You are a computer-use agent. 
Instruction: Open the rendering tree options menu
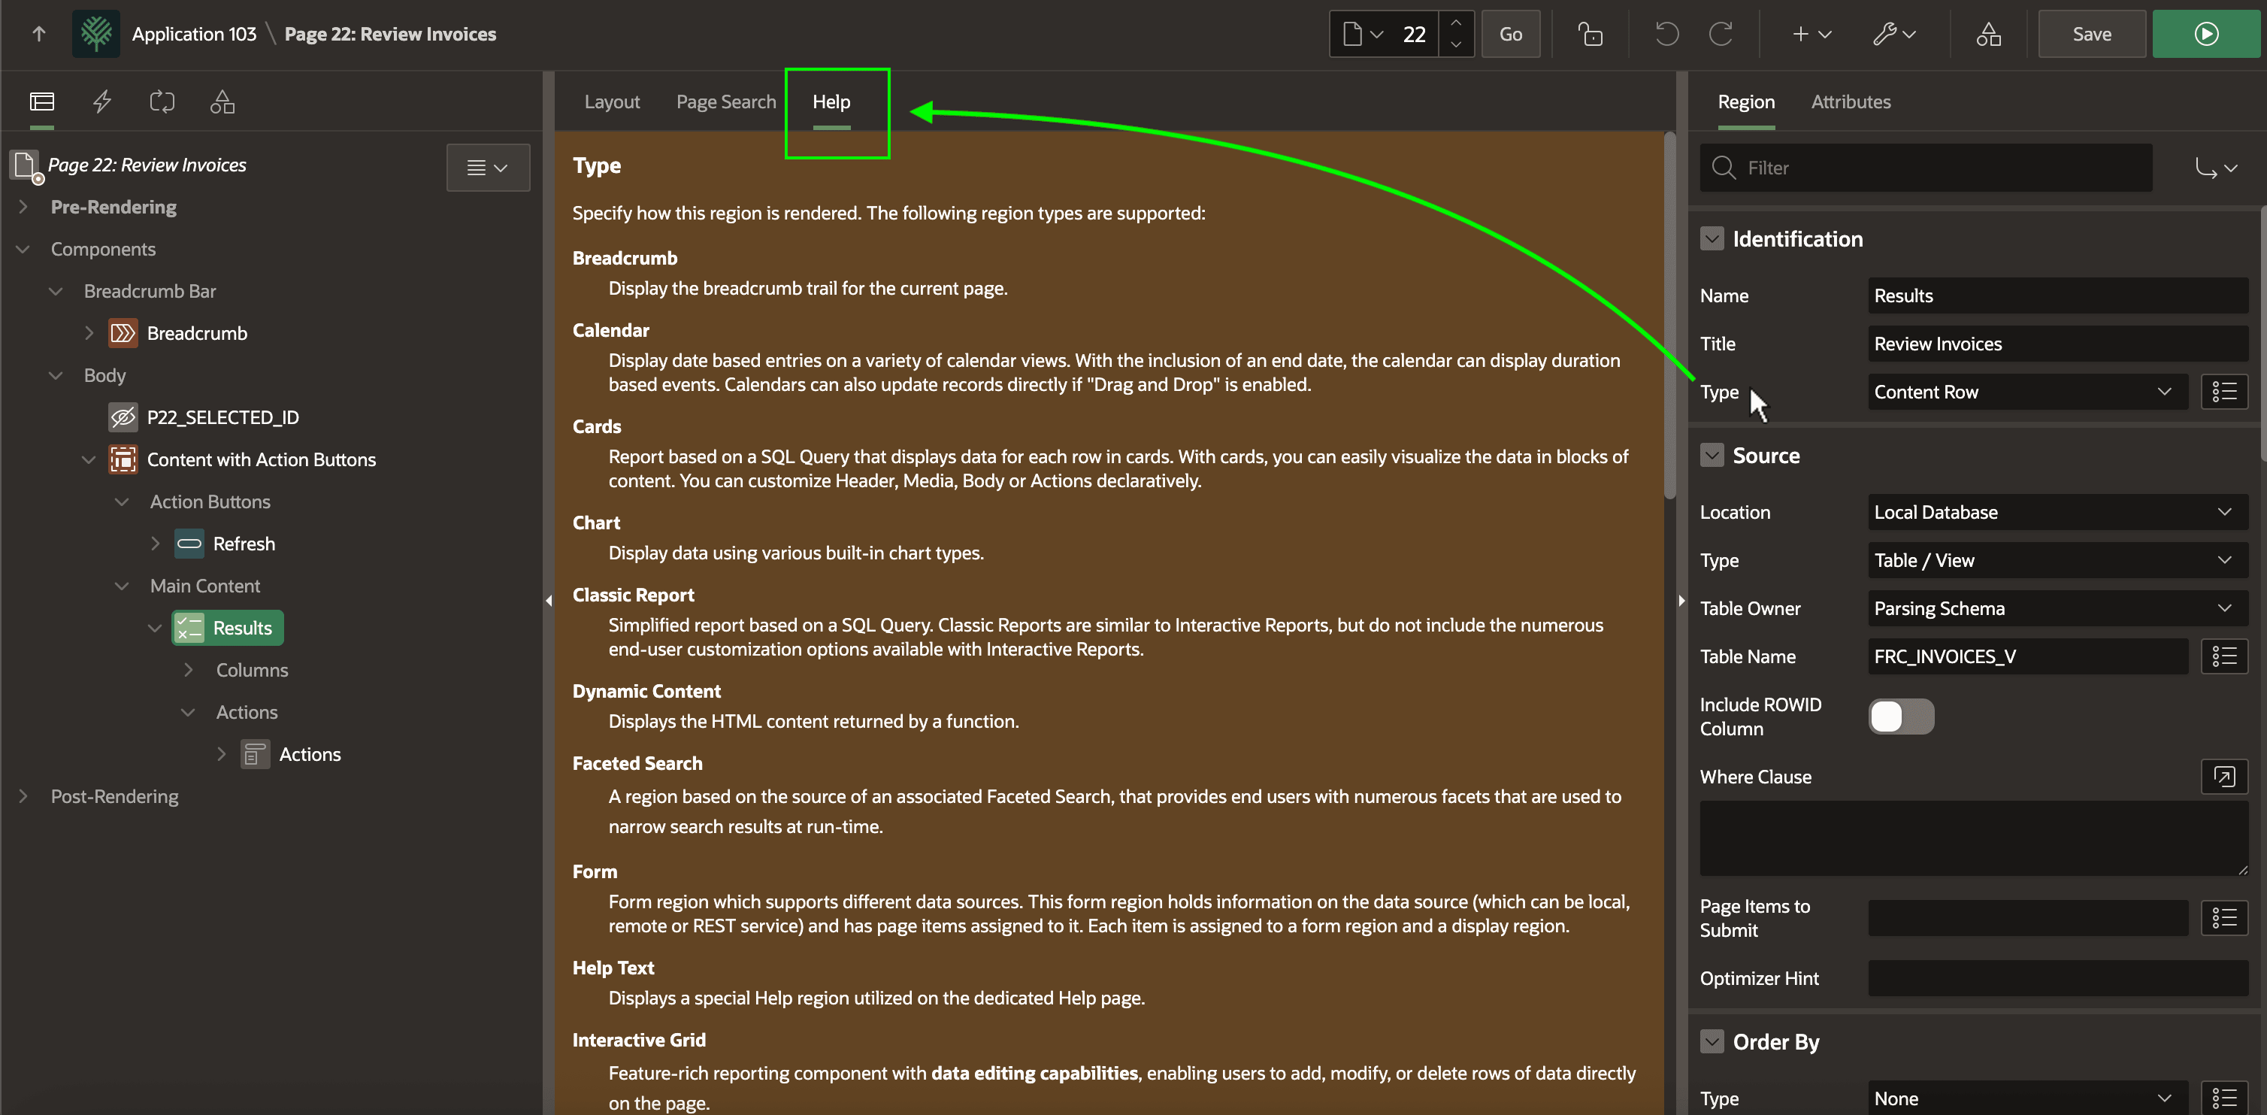pos(488,167)
